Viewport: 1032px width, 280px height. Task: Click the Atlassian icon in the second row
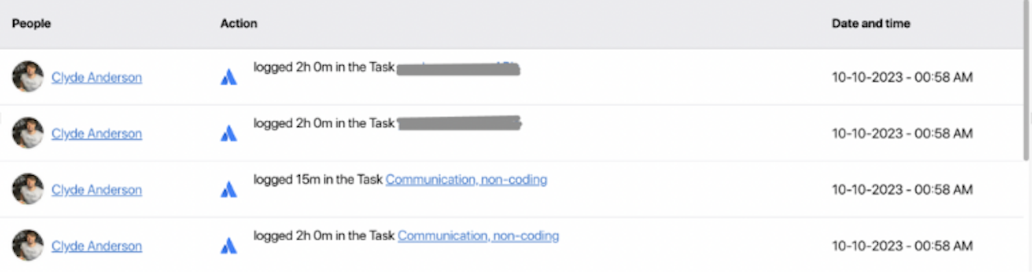(x=228, y=134)
